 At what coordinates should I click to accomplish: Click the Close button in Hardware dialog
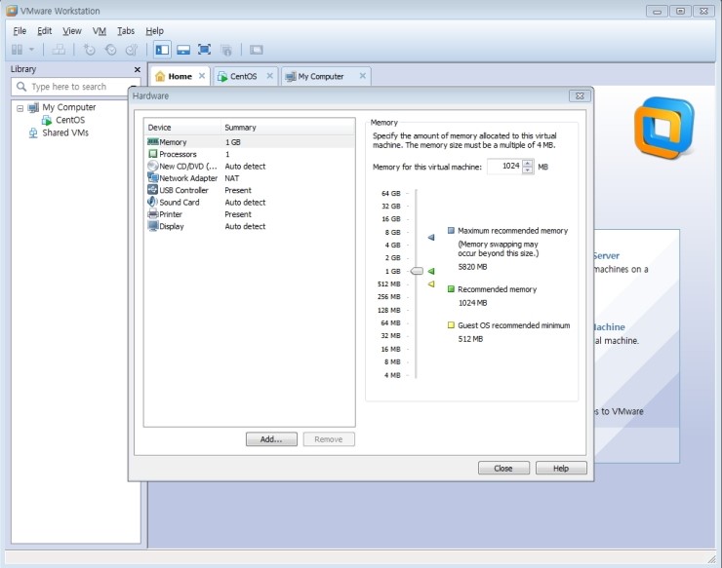[503, 469]
